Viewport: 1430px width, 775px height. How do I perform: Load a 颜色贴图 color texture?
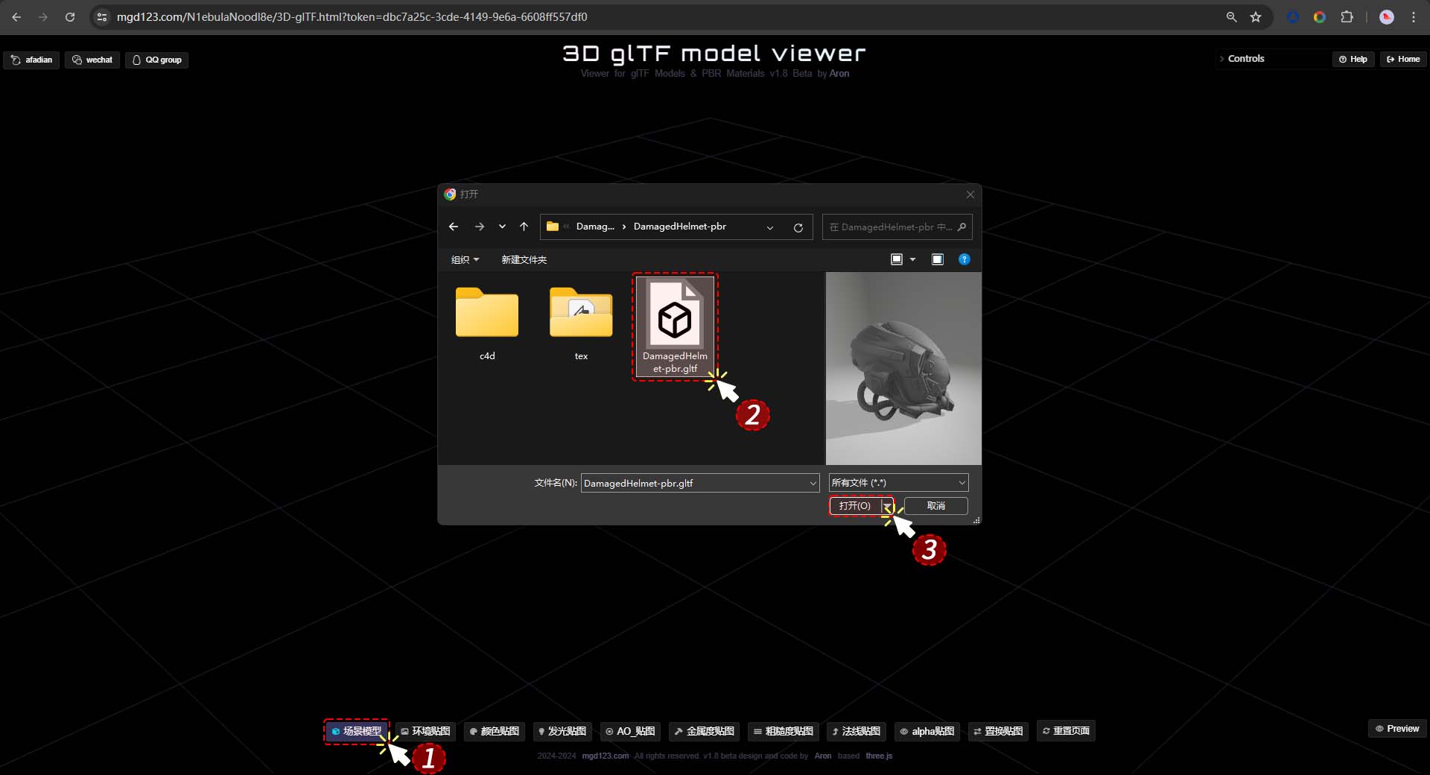tap(495, 731)
